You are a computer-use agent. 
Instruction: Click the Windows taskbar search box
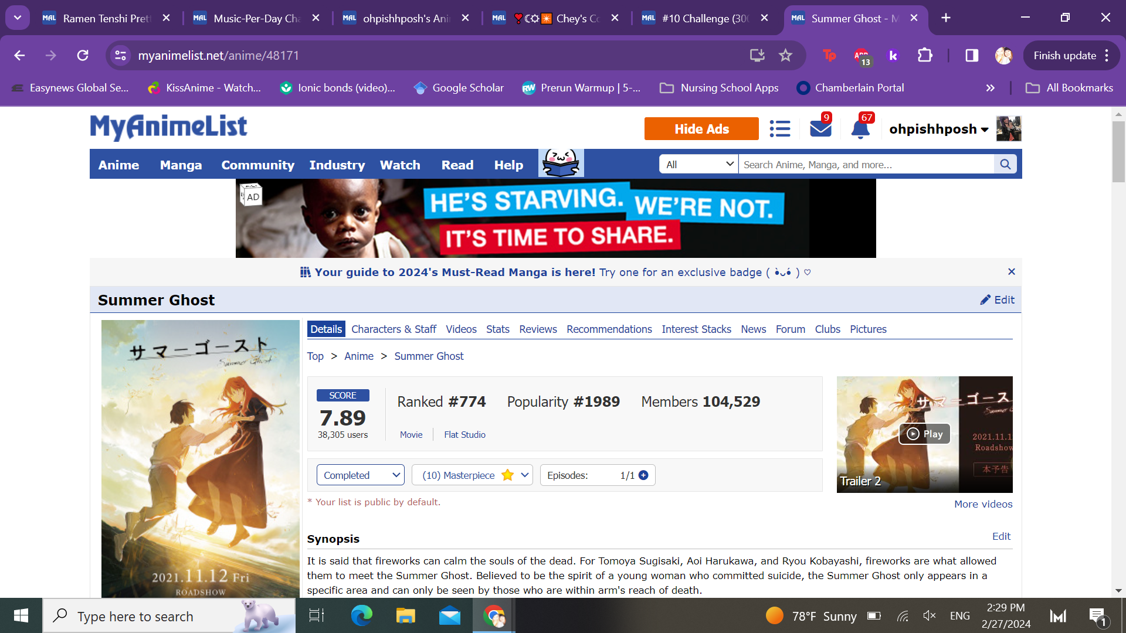[169, 616]
